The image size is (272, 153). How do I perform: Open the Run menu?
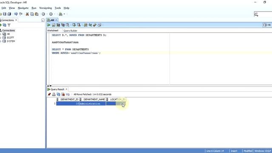[34, 8]
